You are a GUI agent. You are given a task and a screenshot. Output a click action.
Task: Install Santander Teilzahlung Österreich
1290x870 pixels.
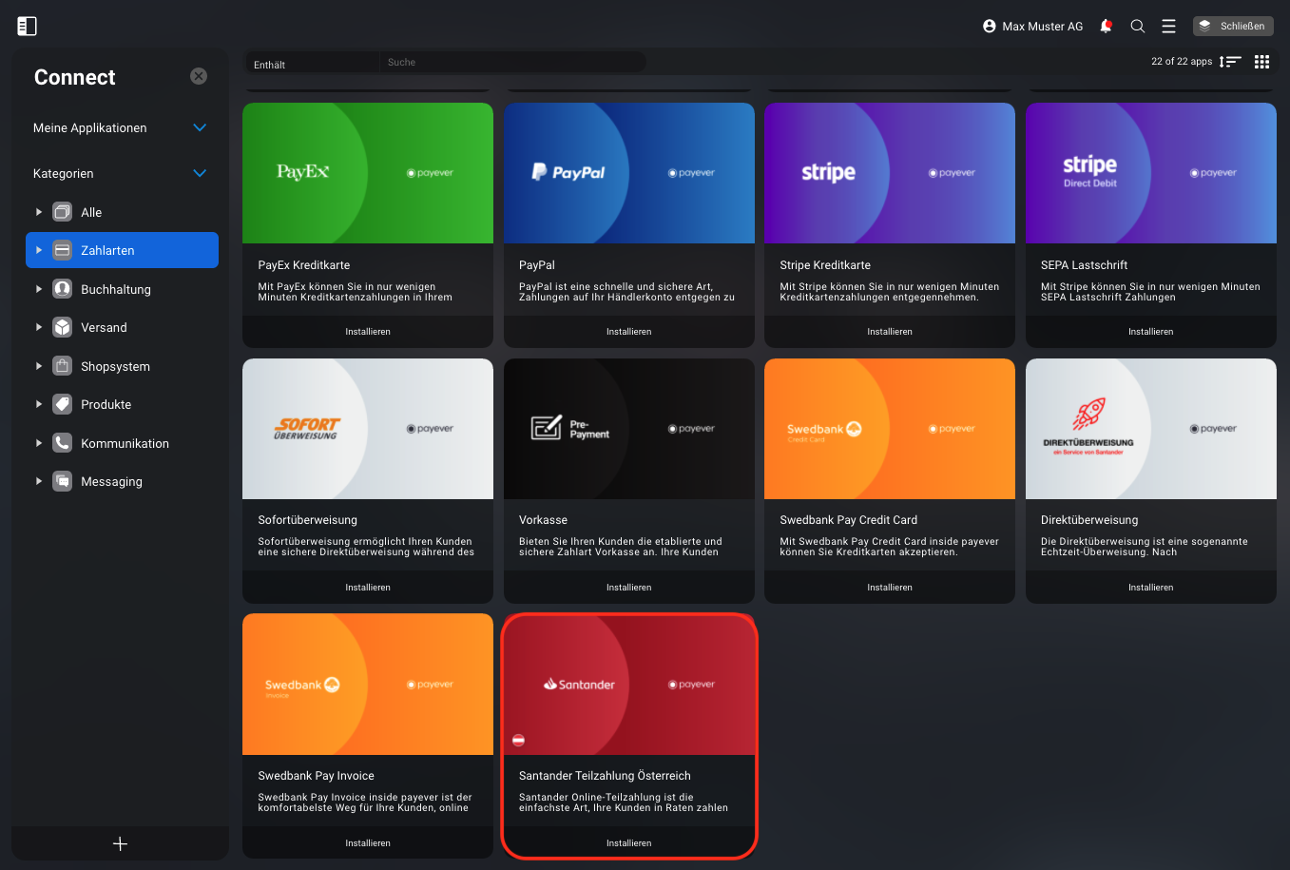[x=629, y=843]
